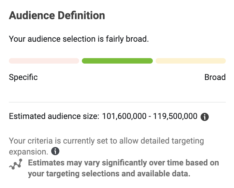Click the word "expansion." in gray text
This screenshot has width=234, height=188.
[x=29, y=151]
